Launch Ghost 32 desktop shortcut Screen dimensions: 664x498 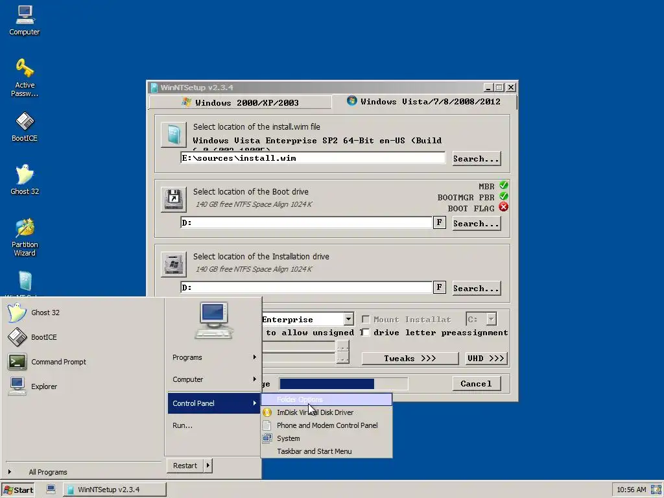click(25, 180)
